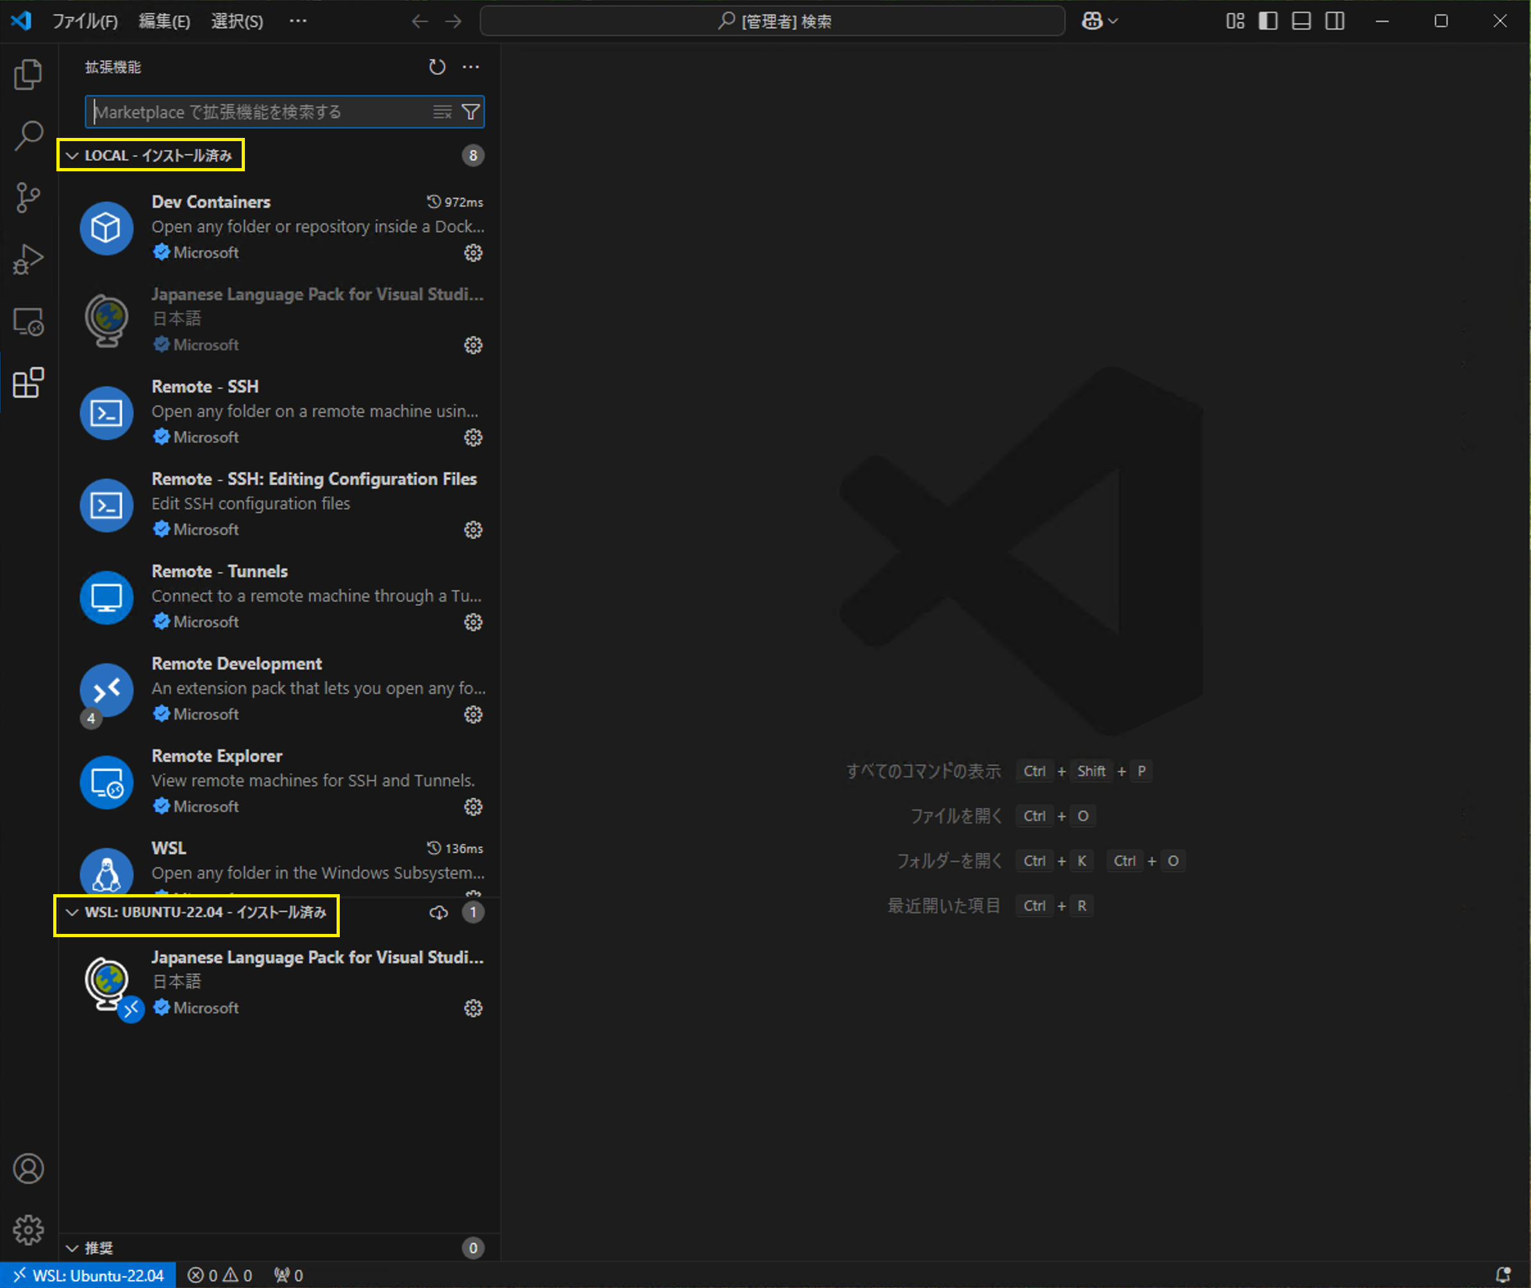Viewport: 1531px width, 1288px height.
Task: Select the Remote - Tunnels extension
Action: (x=281, y=597)
